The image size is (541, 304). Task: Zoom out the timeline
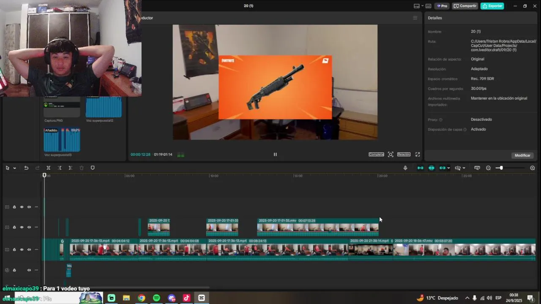pyautogui.click(x=488, y=168)
